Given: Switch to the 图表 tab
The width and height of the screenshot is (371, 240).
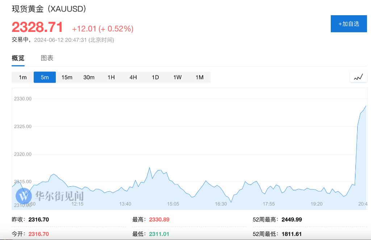Looking at the screenshot, I should (47, 58).
